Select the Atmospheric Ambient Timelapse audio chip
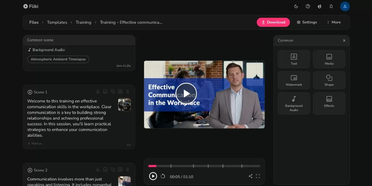The width and height of the screenshot is (372, 186). coord(58,59)
